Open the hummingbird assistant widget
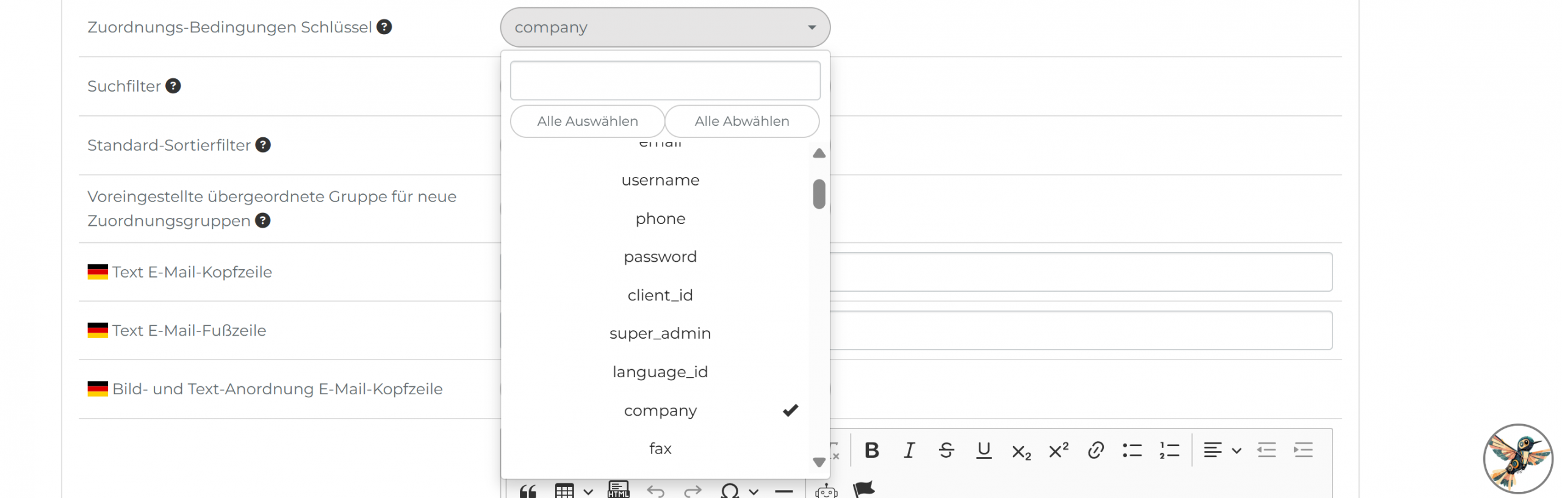The width and height of the screenshot is (1562, 498). tap(1517, 458)
